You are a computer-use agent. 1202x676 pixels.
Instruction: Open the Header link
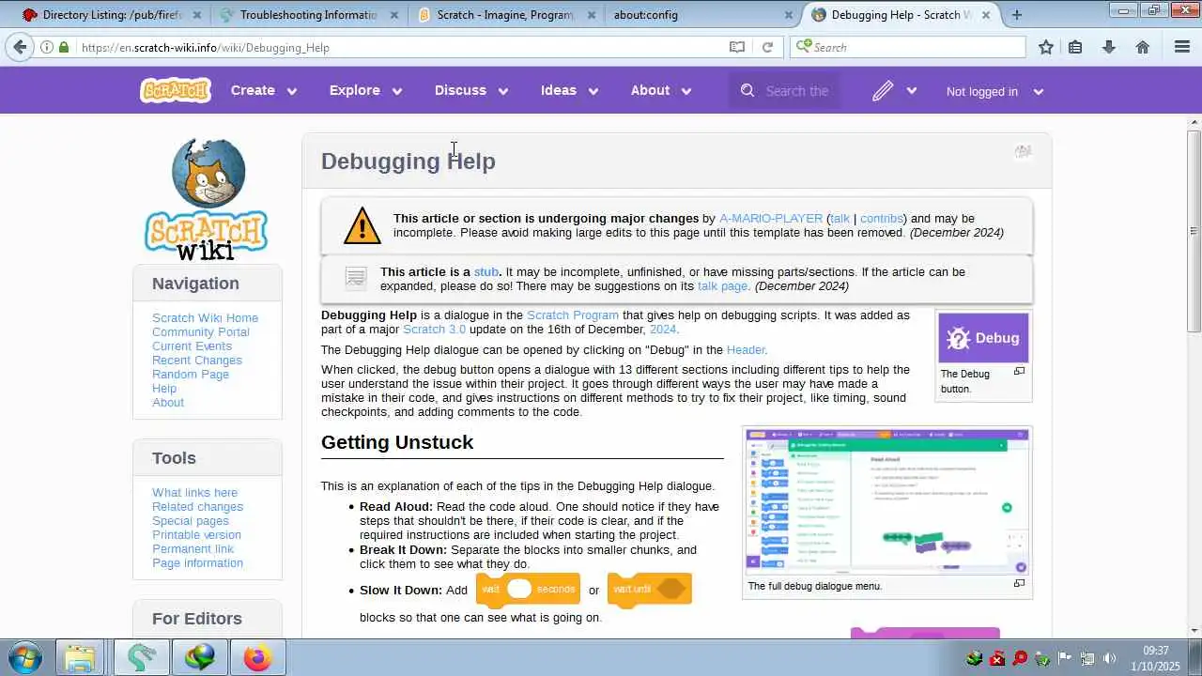pos(746,349)
